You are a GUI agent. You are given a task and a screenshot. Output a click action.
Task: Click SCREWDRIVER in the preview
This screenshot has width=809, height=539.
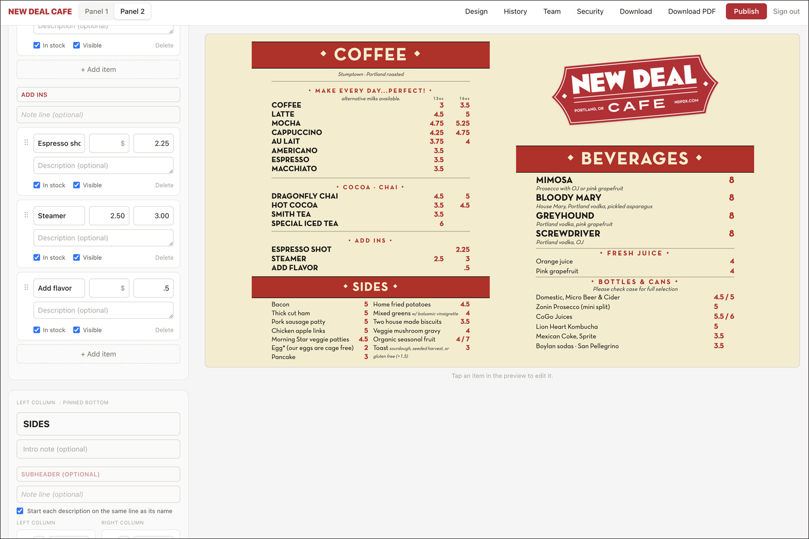pyautogui.click(x=568, y=233)
